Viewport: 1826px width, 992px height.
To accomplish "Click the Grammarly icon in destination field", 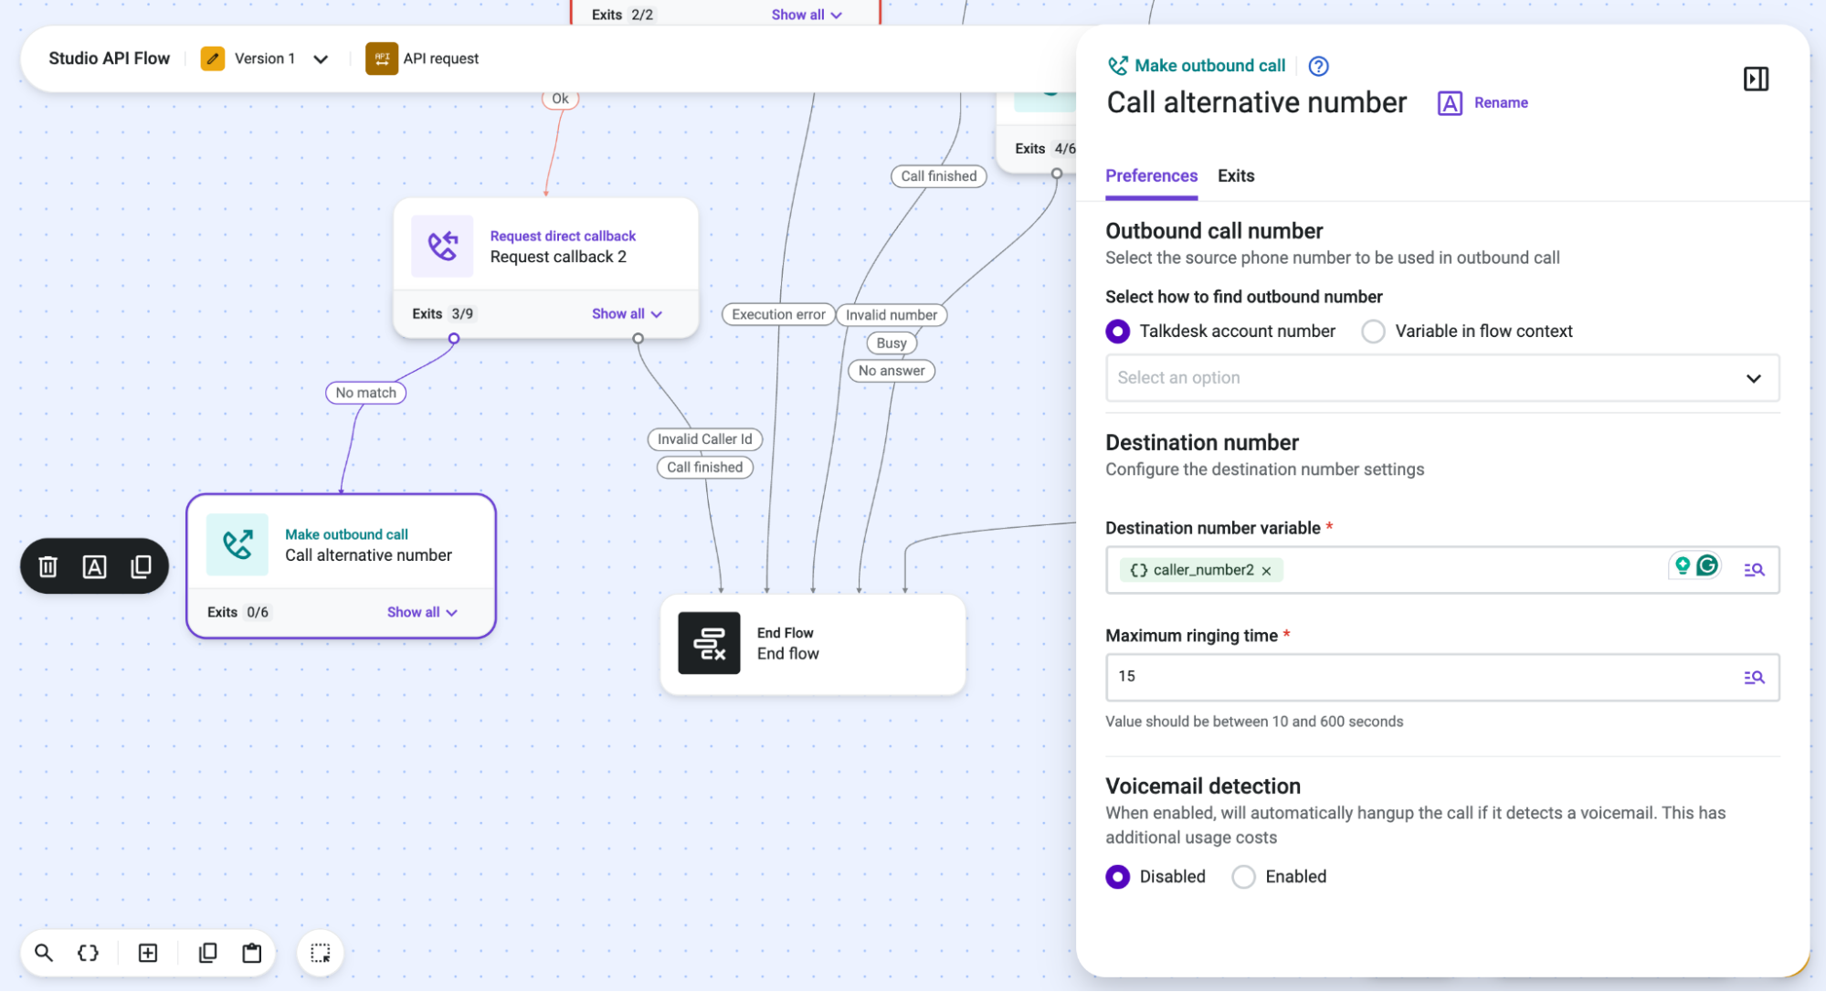I will (1707, 565).
